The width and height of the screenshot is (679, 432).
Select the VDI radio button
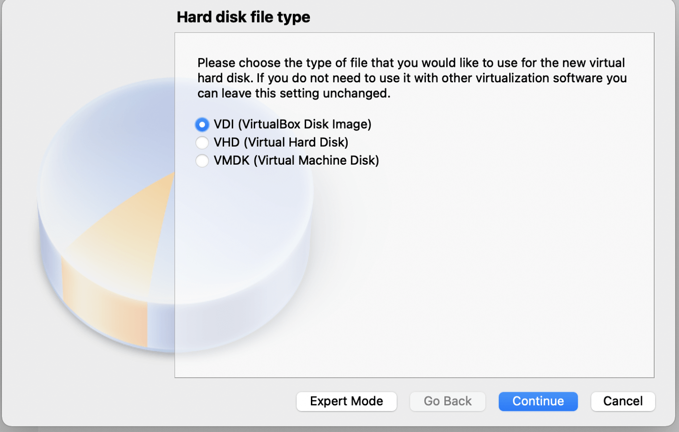coord(202,124)
